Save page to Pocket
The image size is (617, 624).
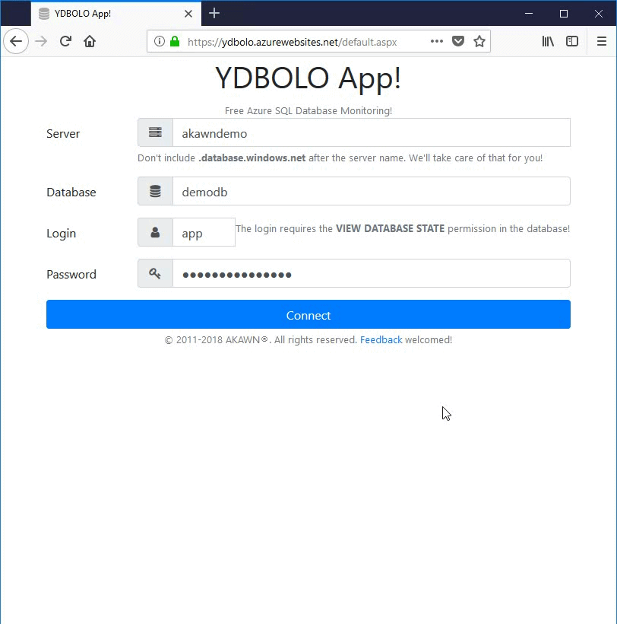(458, 41)
